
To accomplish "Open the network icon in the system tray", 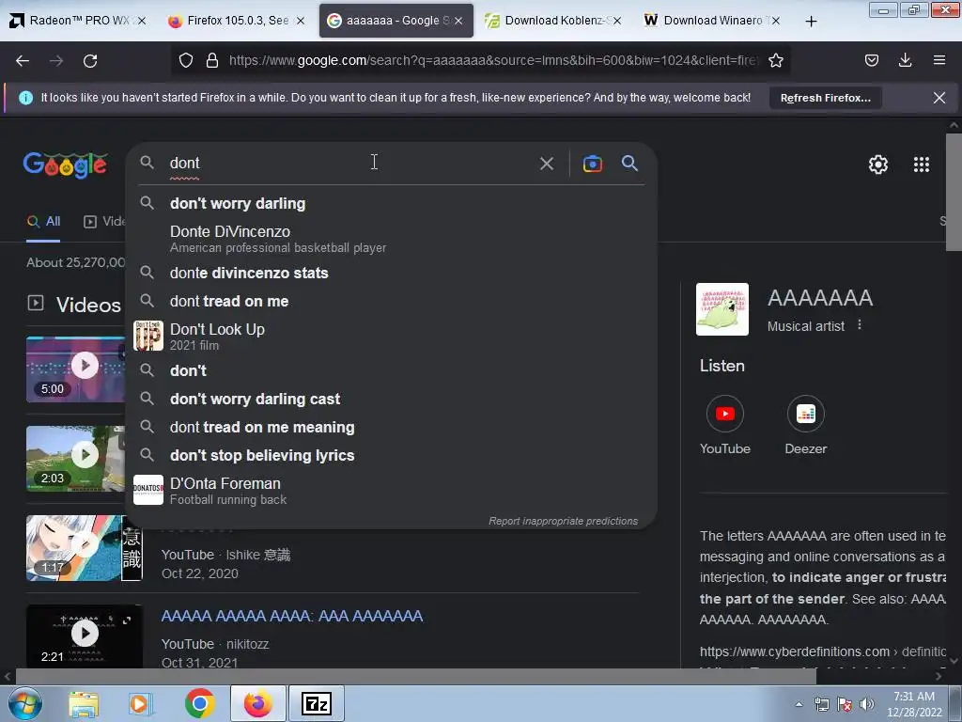I will click(x=821, y=704).
